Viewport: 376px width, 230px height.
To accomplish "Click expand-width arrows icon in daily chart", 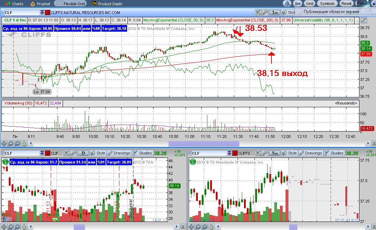I will (183, 226).
